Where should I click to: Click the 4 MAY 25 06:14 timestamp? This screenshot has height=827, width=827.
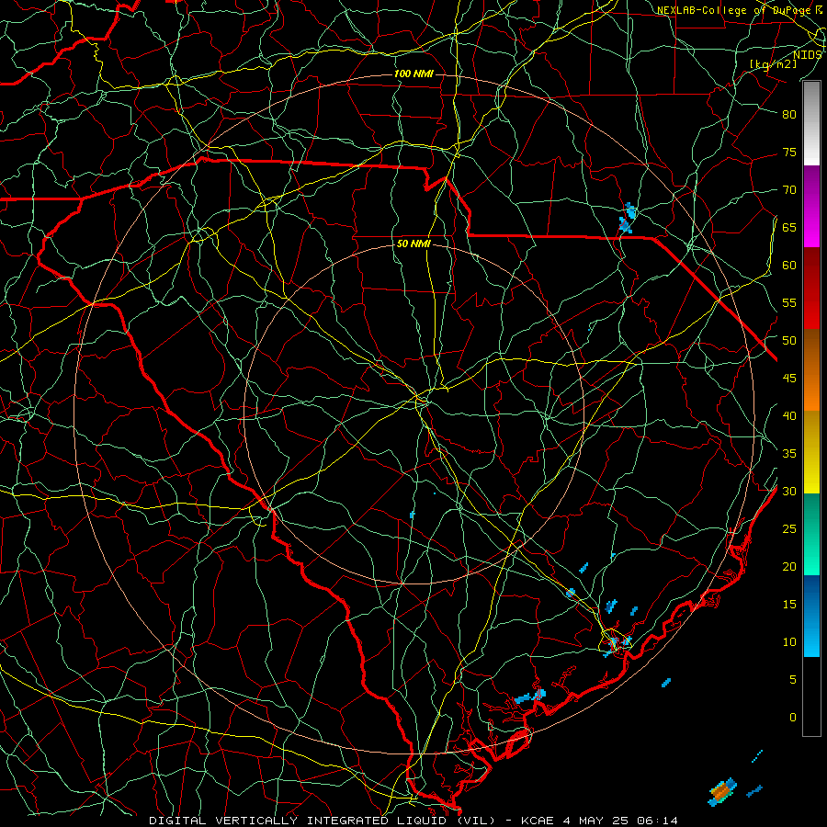click(618, 821)
